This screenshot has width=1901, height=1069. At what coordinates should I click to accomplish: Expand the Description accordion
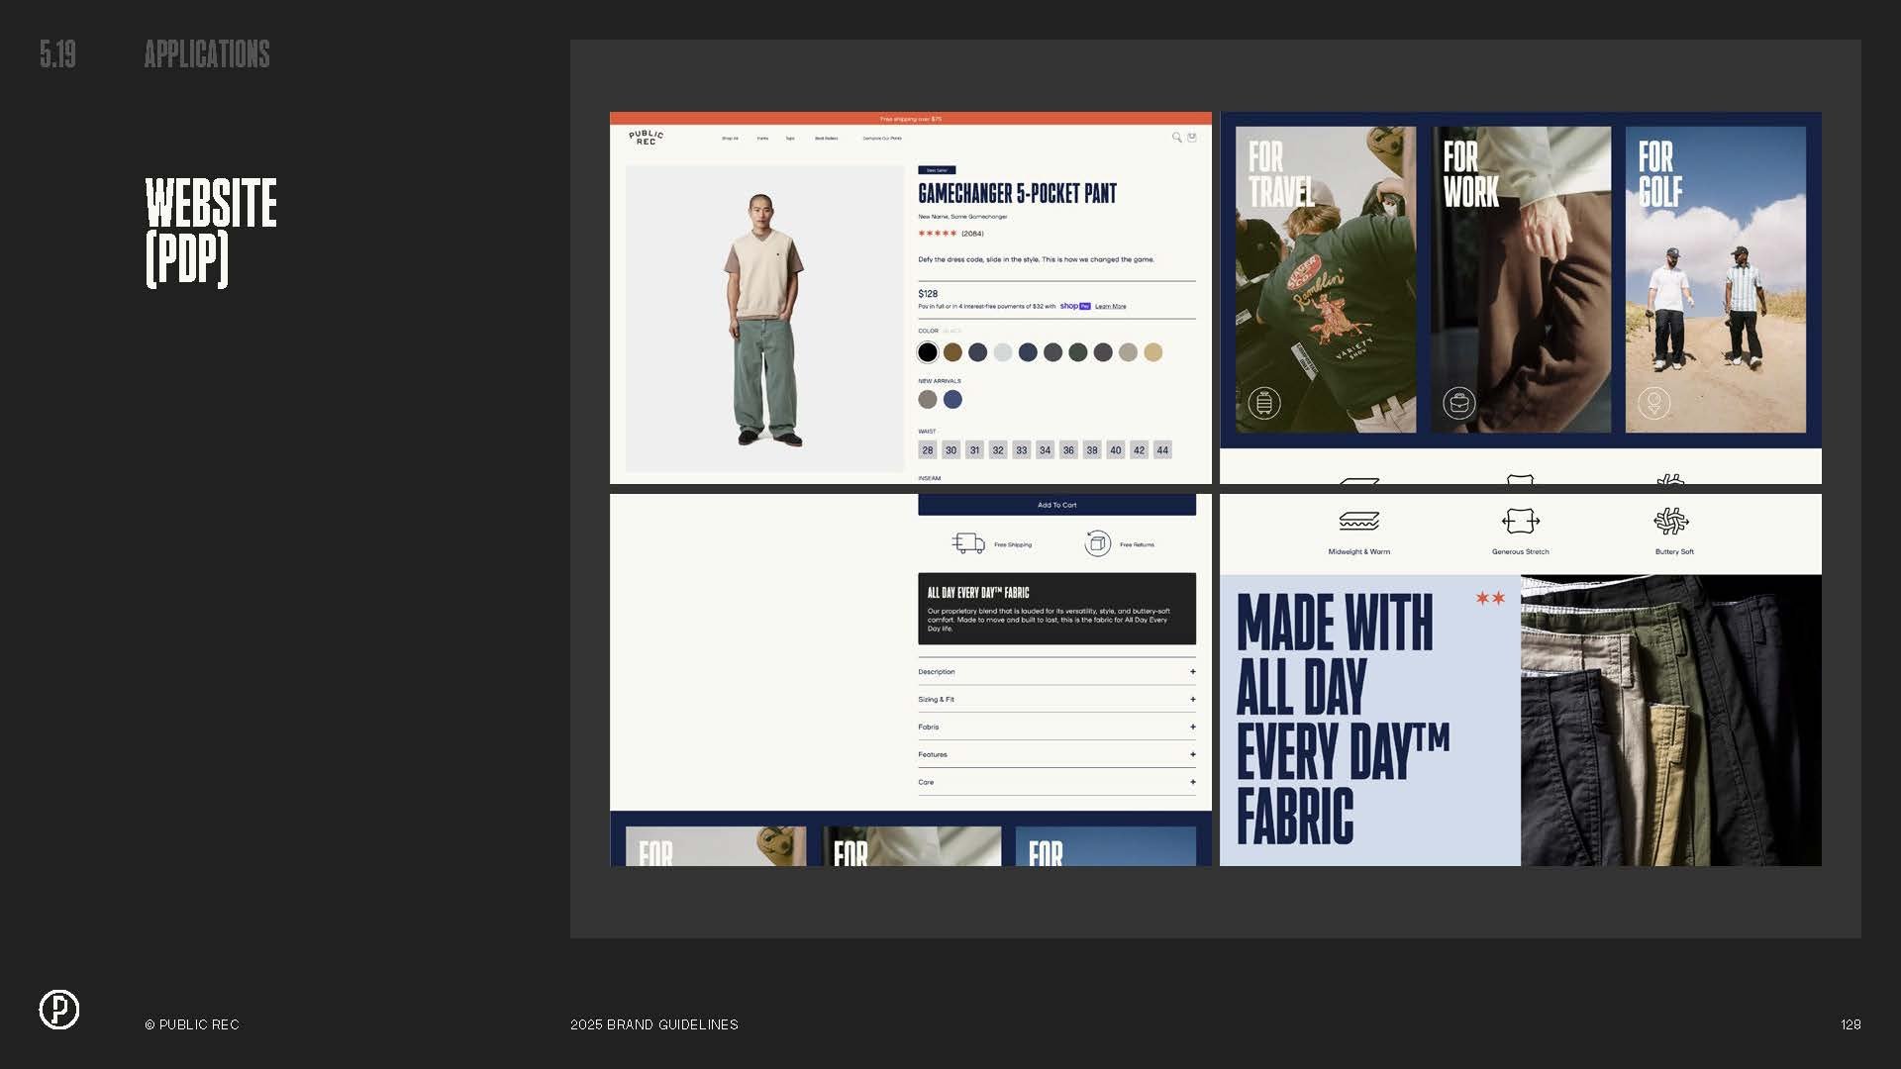[1056, 672]
